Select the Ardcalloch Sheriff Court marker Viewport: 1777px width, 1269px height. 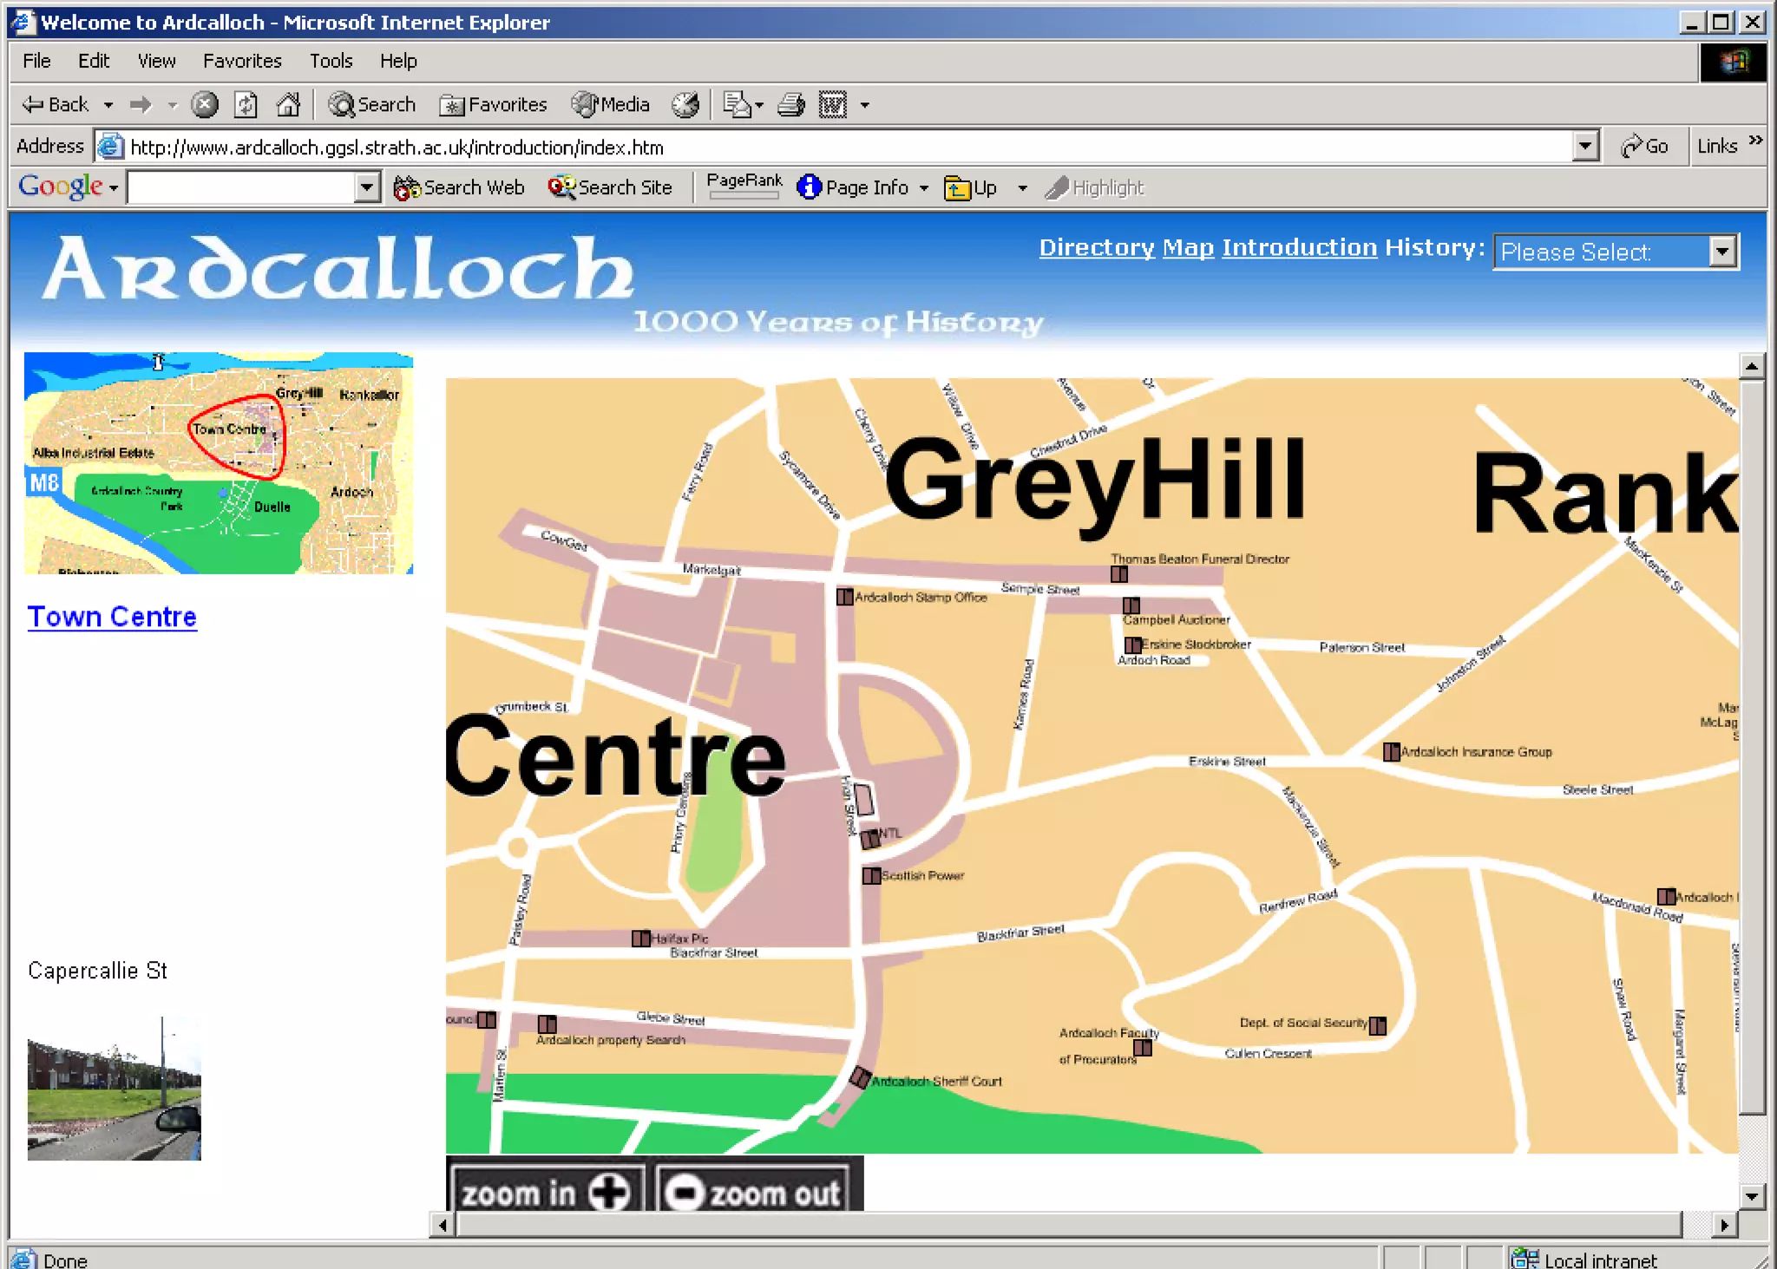pyautogui.click(x=860, y=1078)
